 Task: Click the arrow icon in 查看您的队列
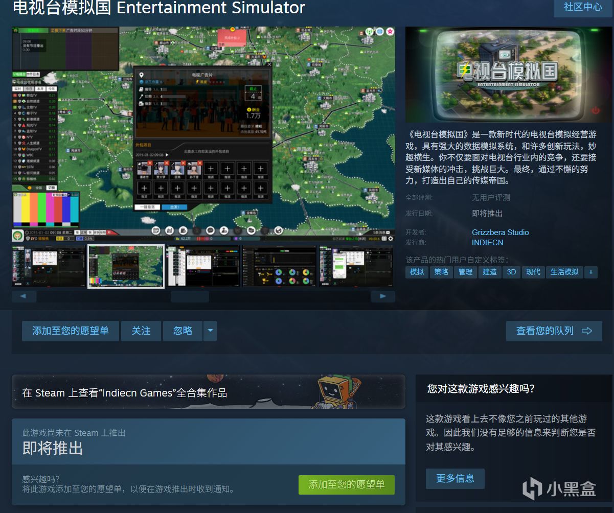(587, 331)
